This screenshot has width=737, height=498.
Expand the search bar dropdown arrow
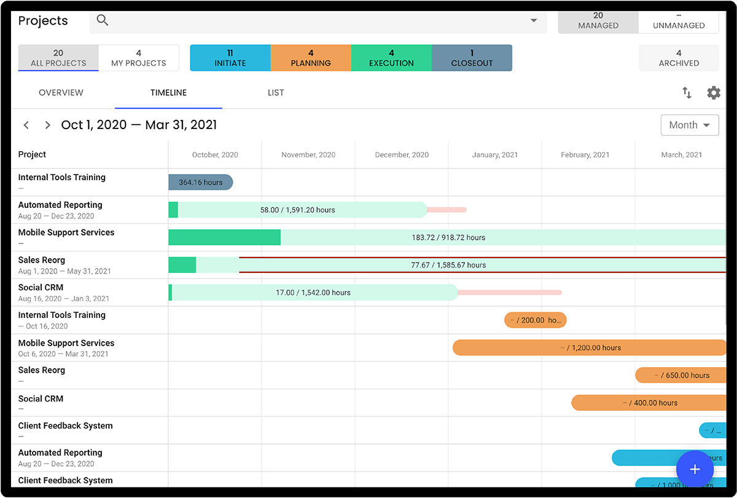pos(533,20)
